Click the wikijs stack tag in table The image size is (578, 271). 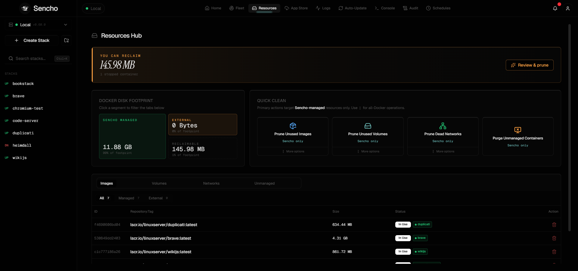pyautogui.click(x=420, y=251)
